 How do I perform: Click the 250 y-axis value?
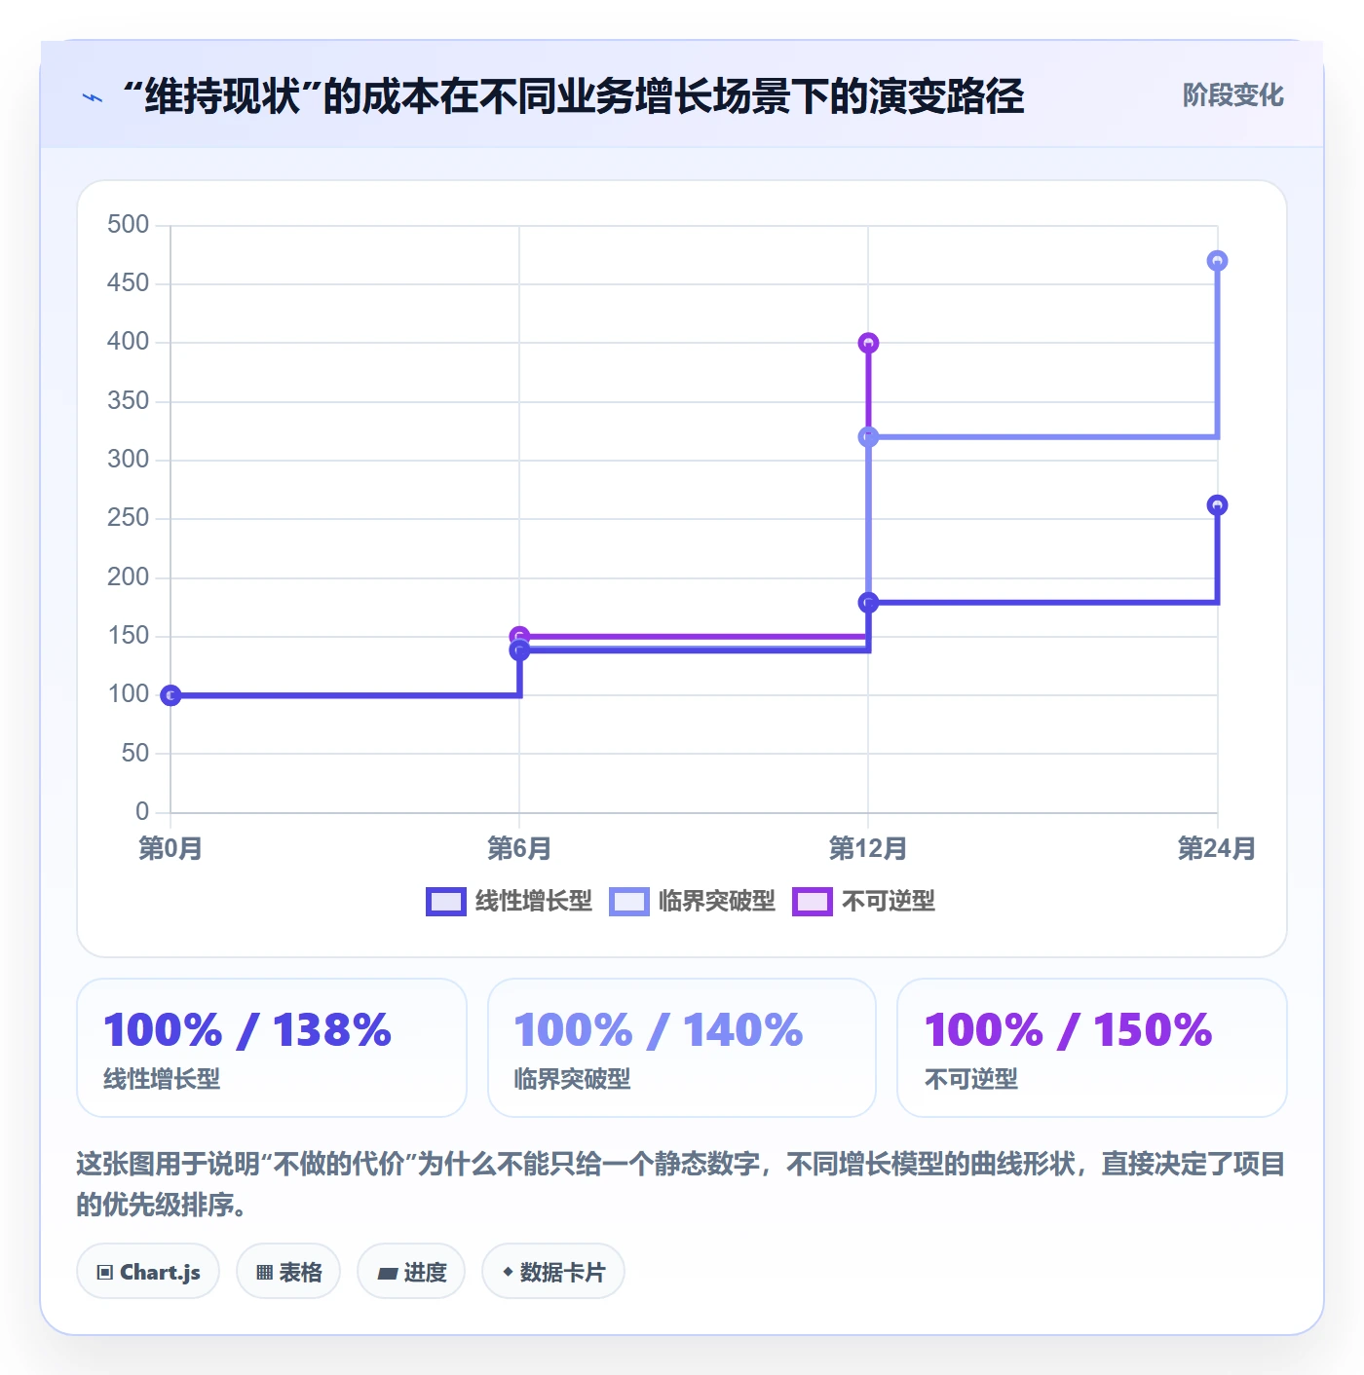click(129, 518)
